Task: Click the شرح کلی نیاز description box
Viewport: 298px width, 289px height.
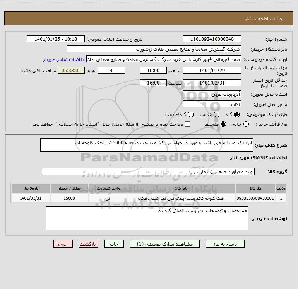Action: tap(147, 145)
